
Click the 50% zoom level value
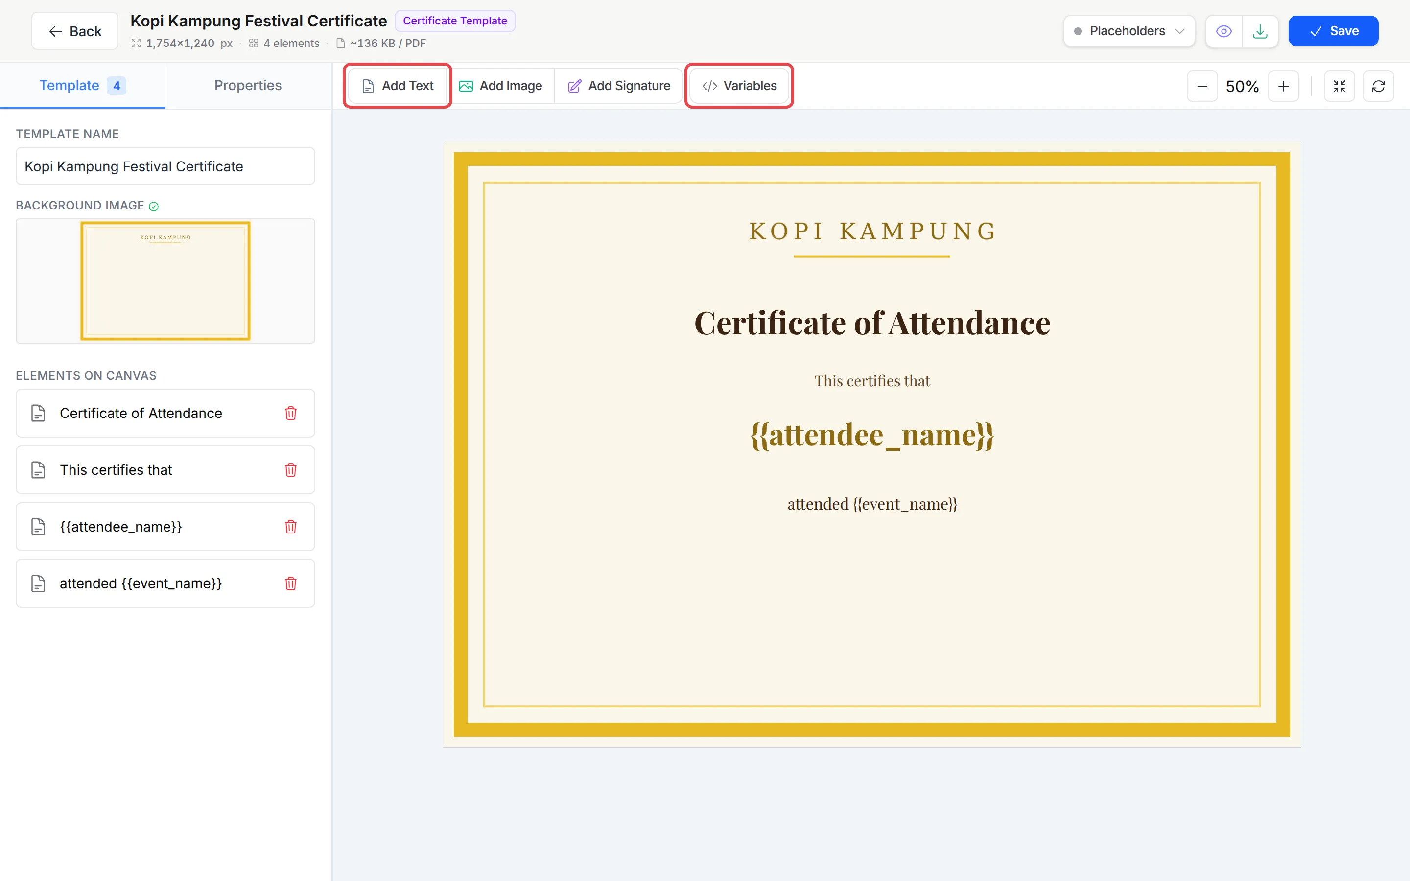[x=1242, y=86]
